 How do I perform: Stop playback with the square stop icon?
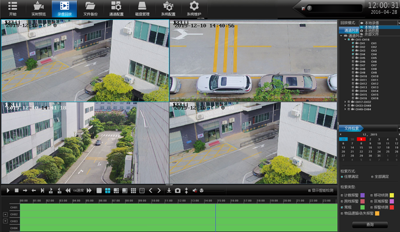(x=17, y=191)
